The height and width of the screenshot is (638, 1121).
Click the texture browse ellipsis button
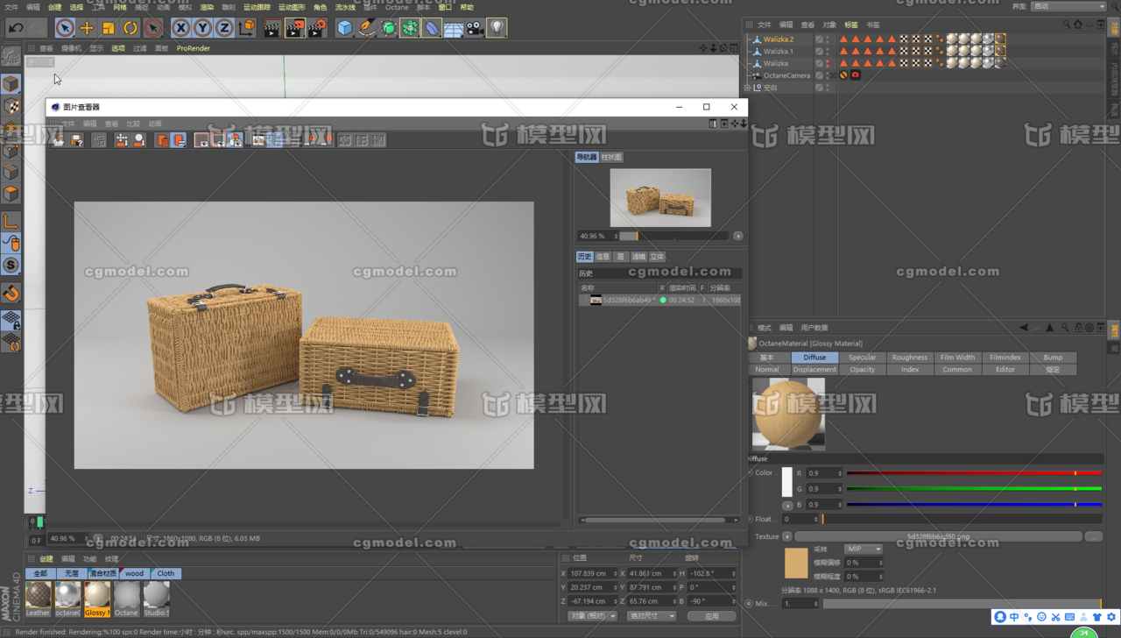coord(1093,536)
